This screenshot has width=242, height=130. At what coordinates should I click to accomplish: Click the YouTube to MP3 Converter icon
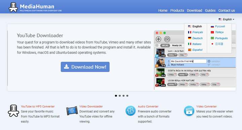[13, 111]
